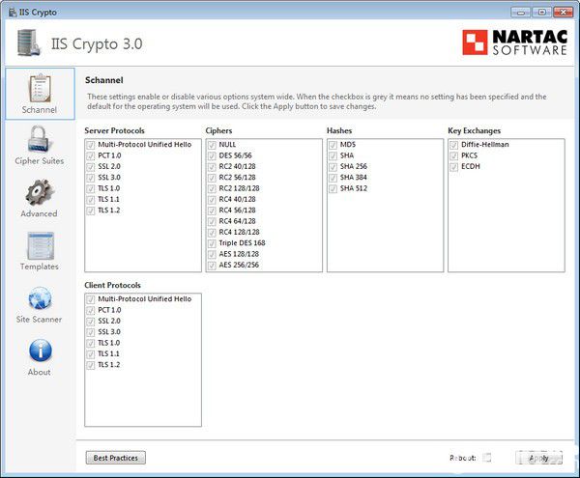
Task: Toggle Client Protocols SSL 3.0 checkbox
Action: [x=91, y=332]
